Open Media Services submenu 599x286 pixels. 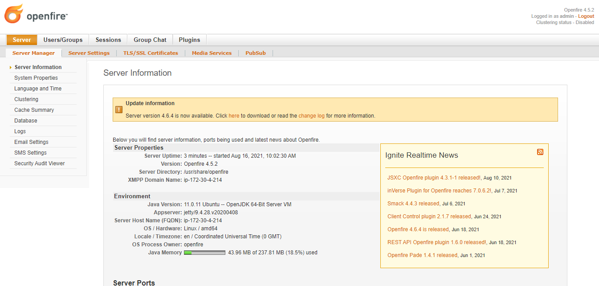212,53
